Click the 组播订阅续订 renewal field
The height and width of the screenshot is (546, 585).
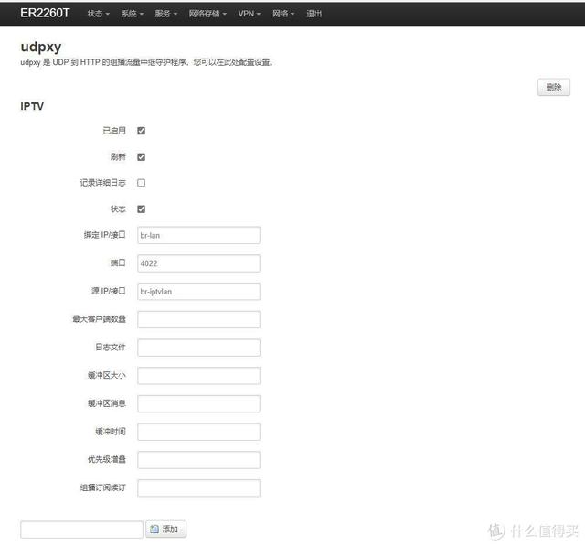click(x=198, y=488)
